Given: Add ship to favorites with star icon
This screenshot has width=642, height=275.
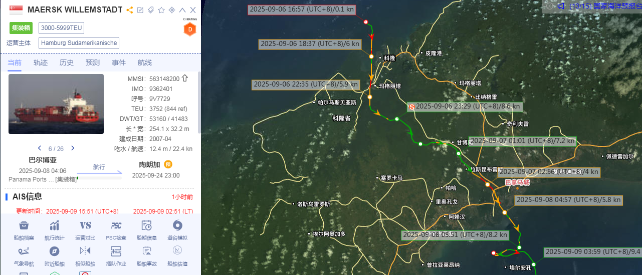Looking at the screenshot, I should coord(161,10).
